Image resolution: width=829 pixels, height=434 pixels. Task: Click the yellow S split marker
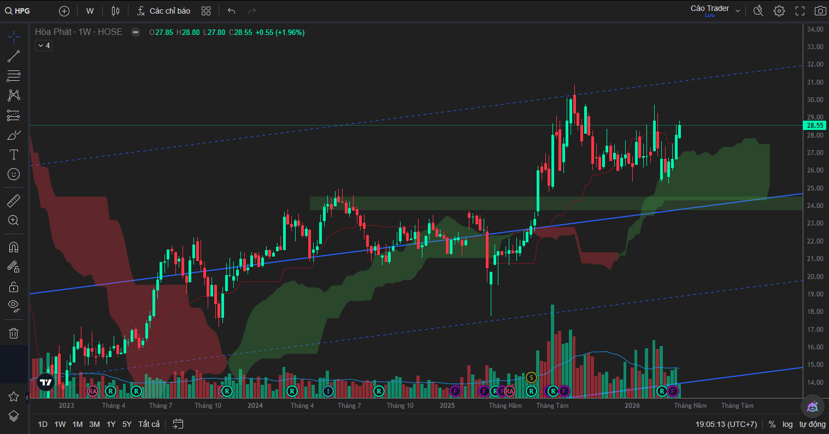(531, 377)
